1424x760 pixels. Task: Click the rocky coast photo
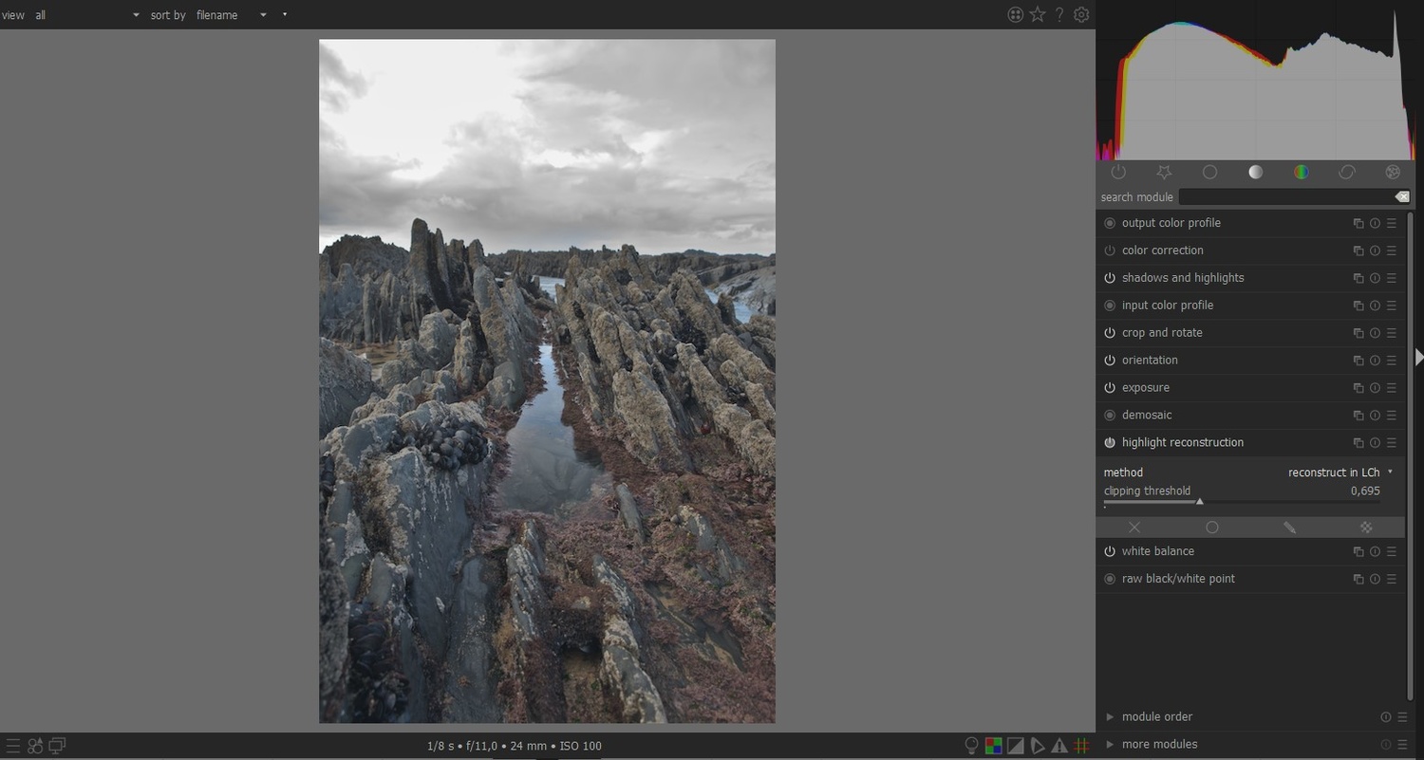coord(547,381)
